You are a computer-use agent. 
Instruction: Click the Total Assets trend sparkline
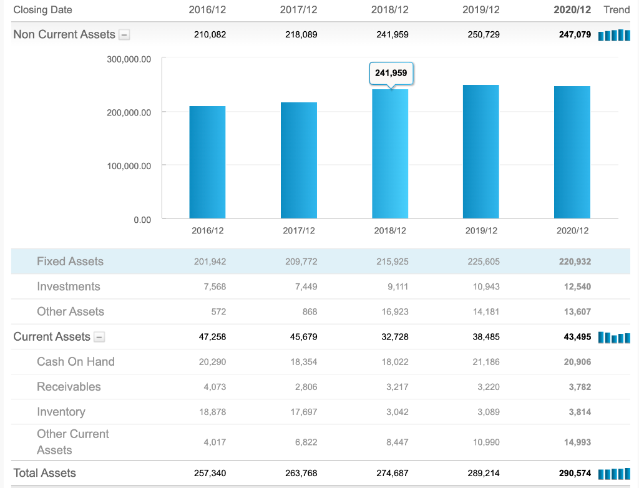pyautogui.click(x=615, y=474)
